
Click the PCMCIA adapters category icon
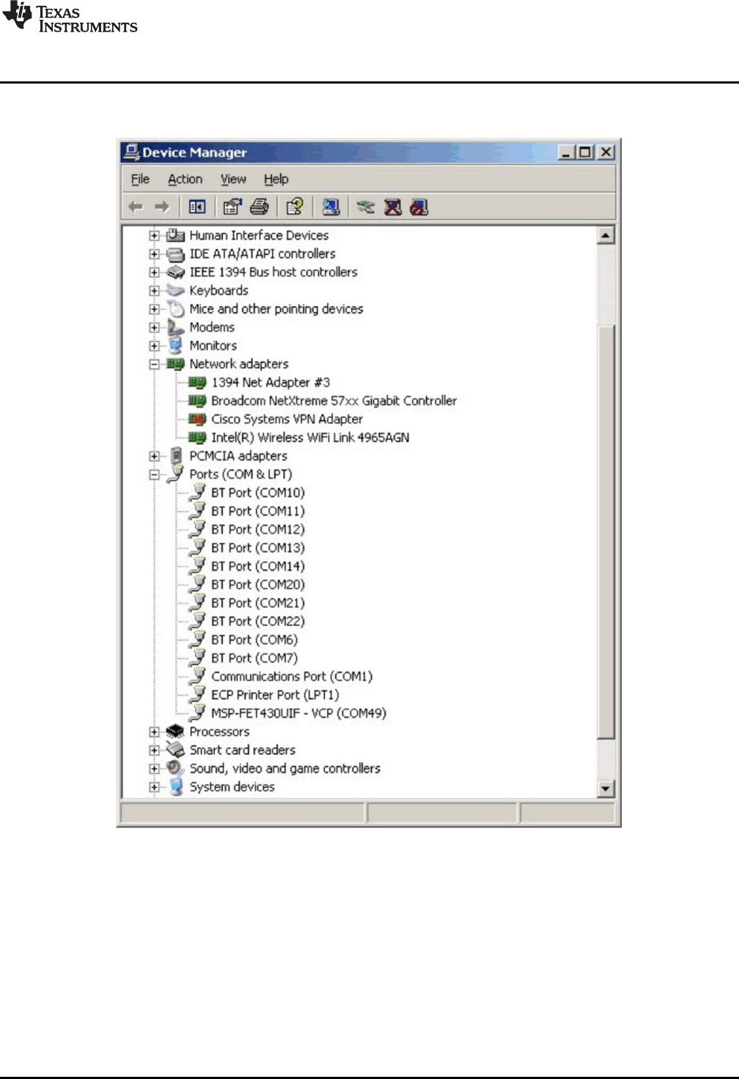pyautogui.click(x=176, y=455)
